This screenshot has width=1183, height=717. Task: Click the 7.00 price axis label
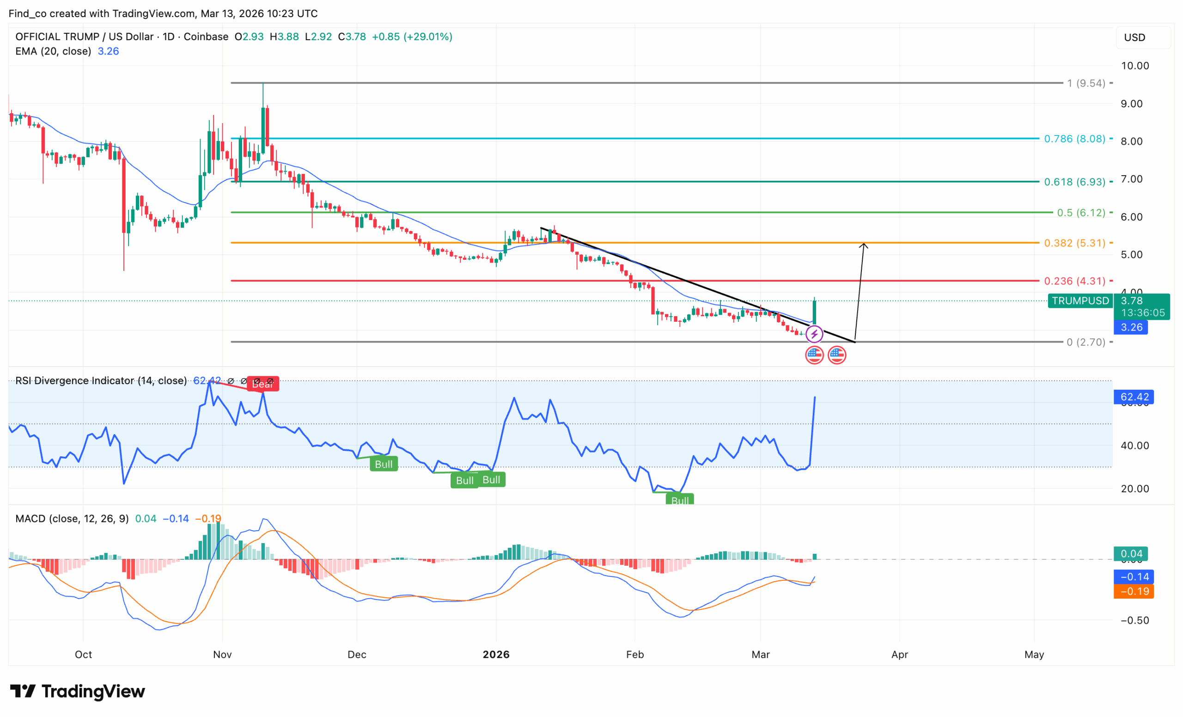(1132, 179)
